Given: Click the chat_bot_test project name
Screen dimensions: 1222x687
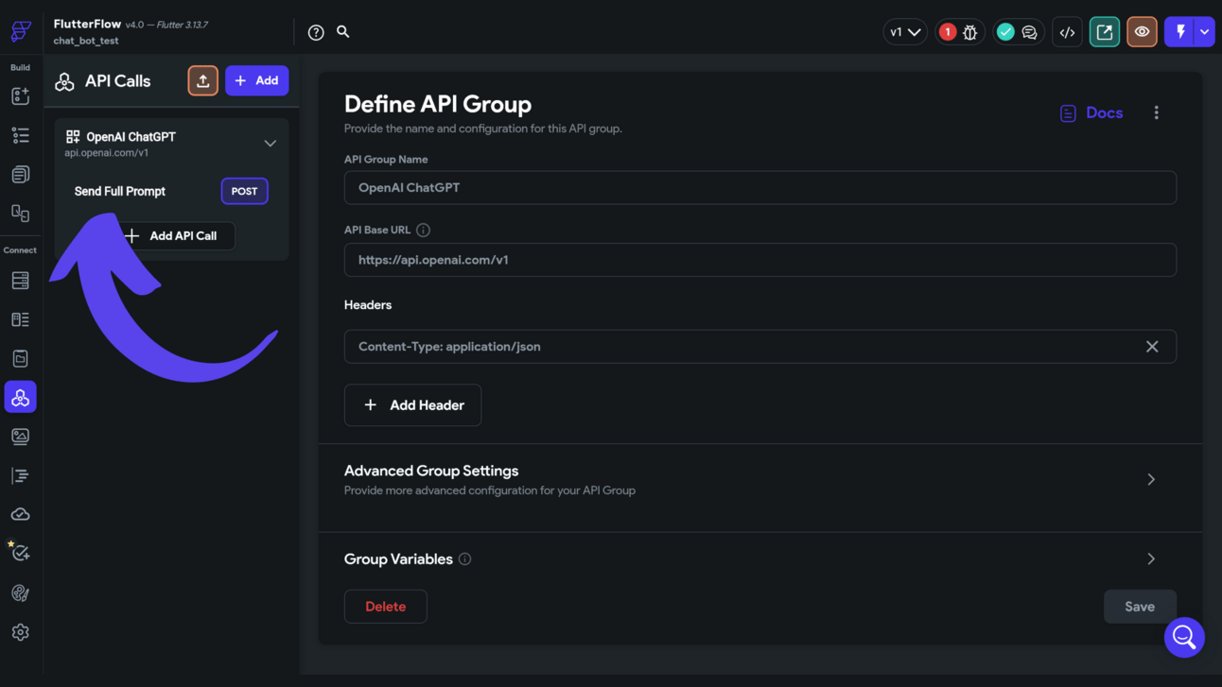Looking at the screenshot, I should (x=86, y=41).
